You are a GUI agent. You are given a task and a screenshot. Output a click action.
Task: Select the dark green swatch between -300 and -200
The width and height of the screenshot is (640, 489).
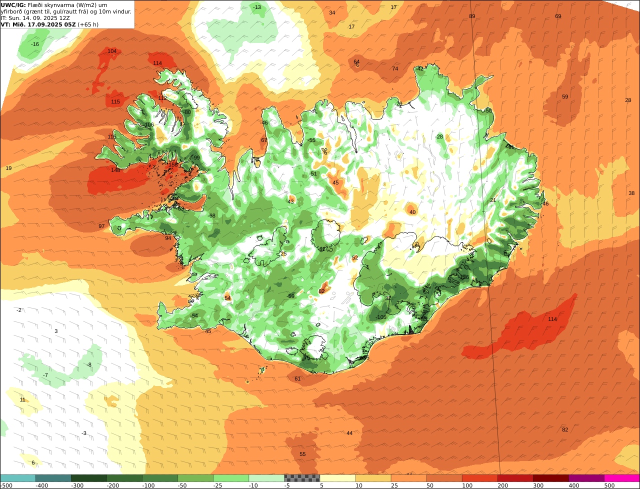coord(89,478)
